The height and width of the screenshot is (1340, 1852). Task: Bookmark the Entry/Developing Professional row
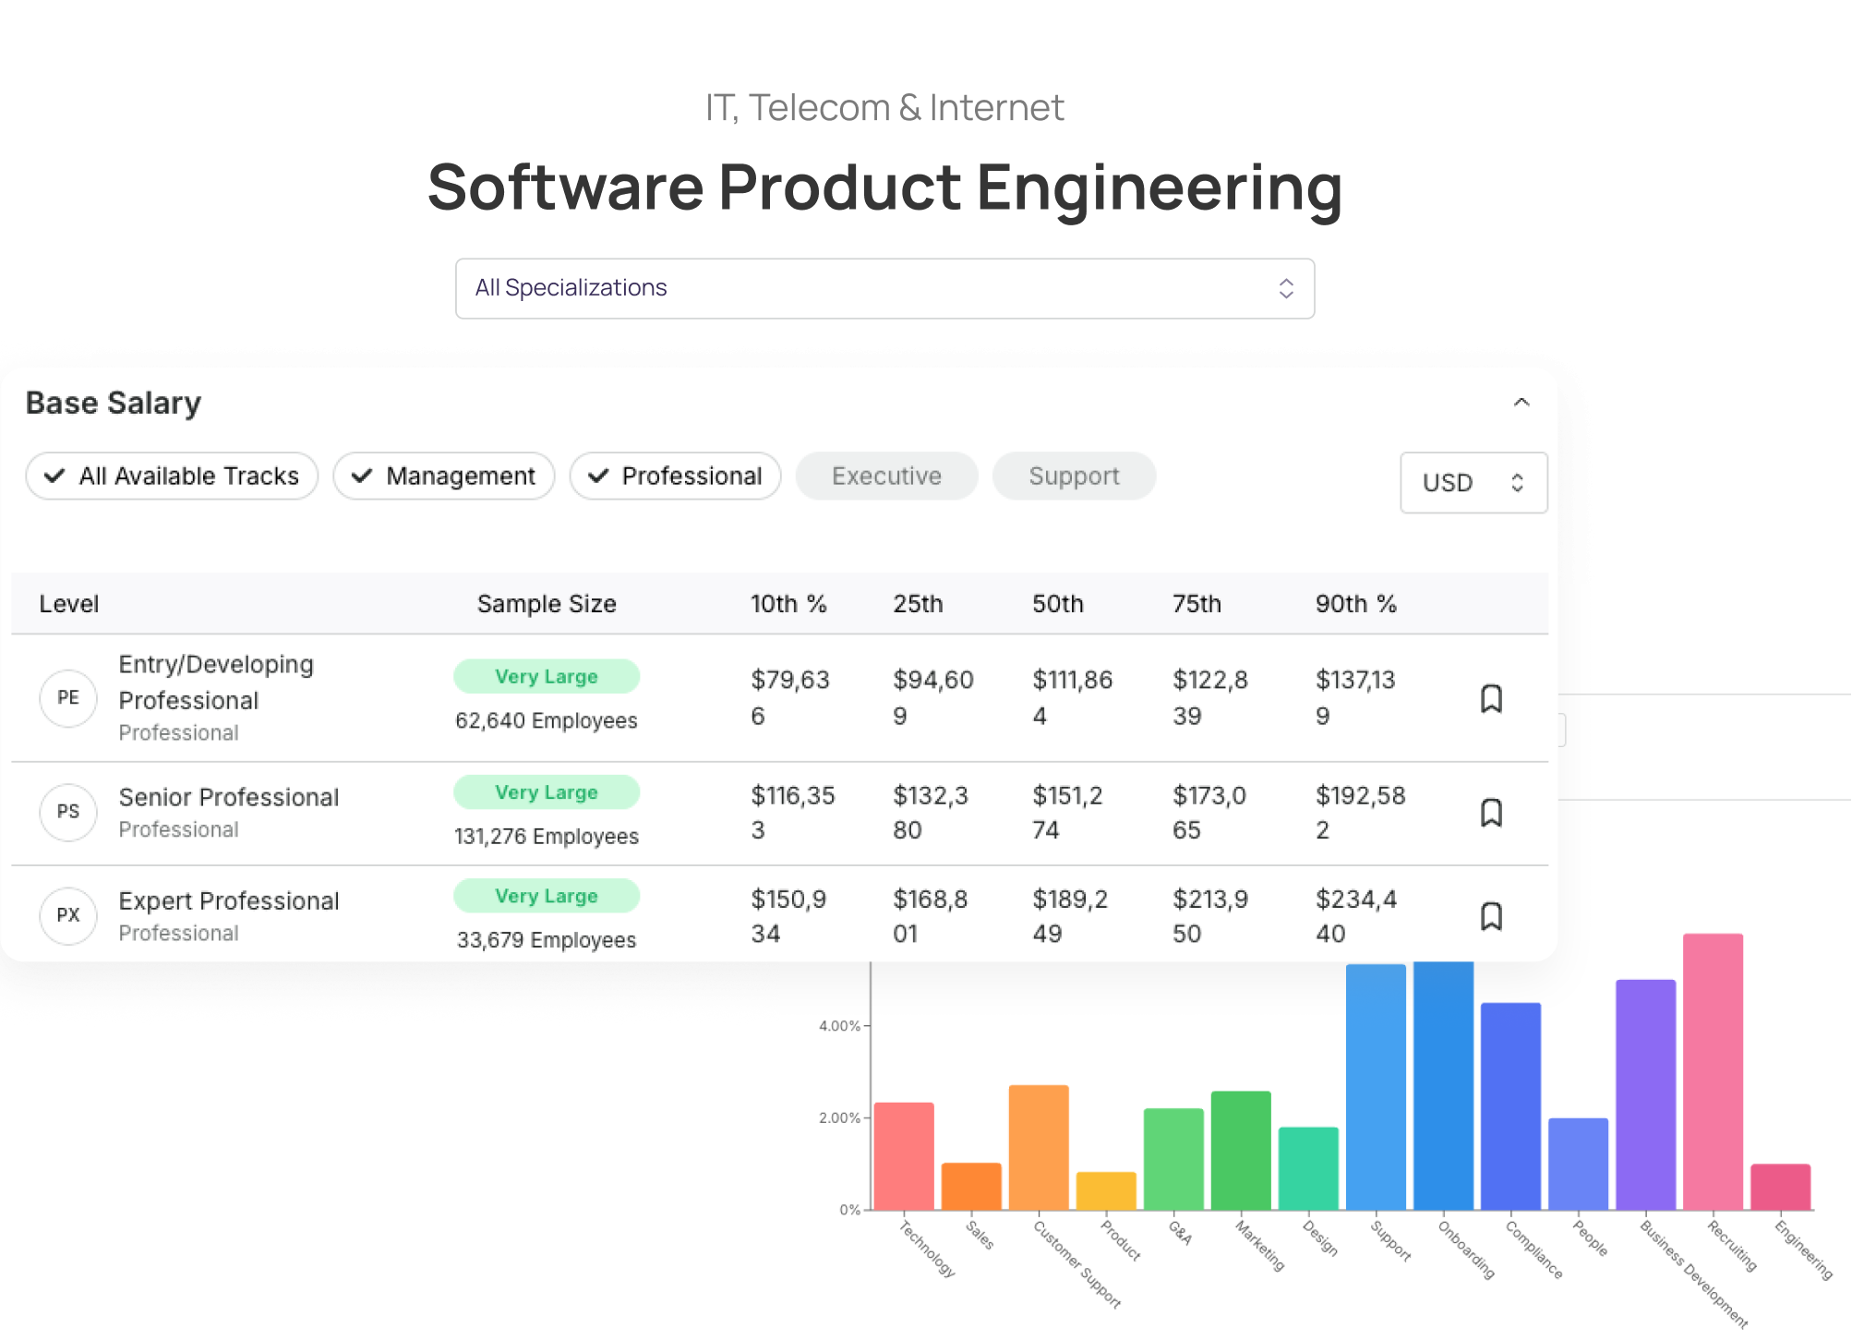(1491, 698)
